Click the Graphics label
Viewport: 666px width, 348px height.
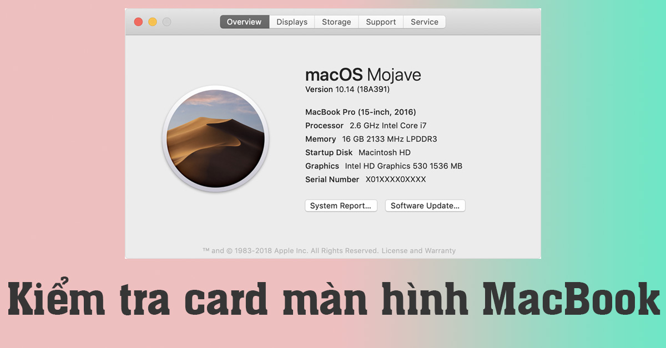[x=322, y=166]
